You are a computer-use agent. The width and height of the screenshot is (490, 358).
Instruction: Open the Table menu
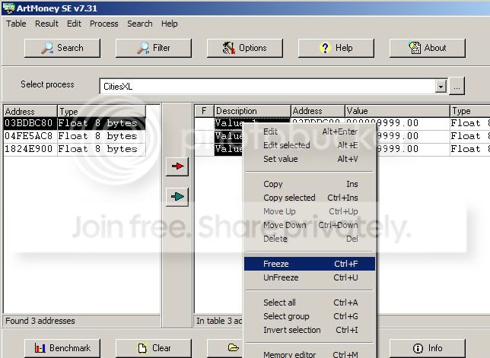pyautogui.click(x=16, y=24)
